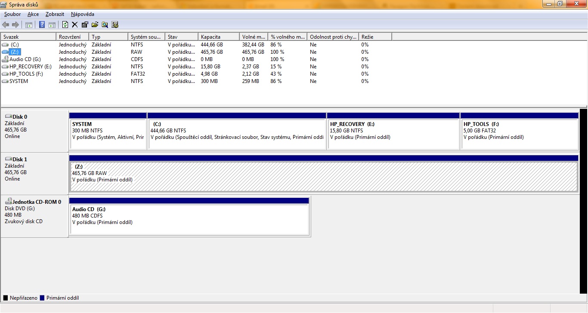This screenshot has height=313, width=588.
Task: Toggle the console tree pane toolbar icon
Action: click(x=29, y=25)
